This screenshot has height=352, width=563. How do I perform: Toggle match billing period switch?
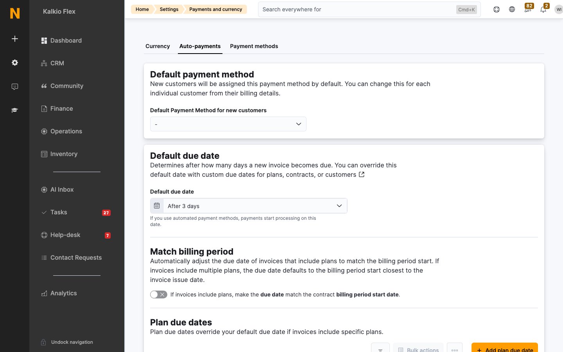[x=159, y=295]
